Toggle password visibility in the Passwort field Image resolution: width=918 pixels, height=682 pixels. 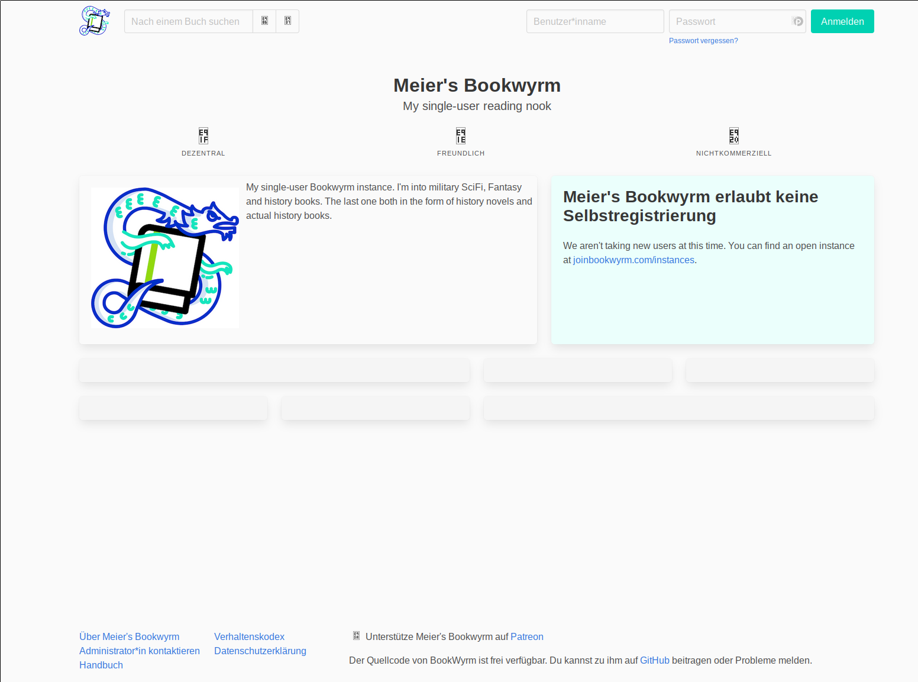tap(797, 21)
